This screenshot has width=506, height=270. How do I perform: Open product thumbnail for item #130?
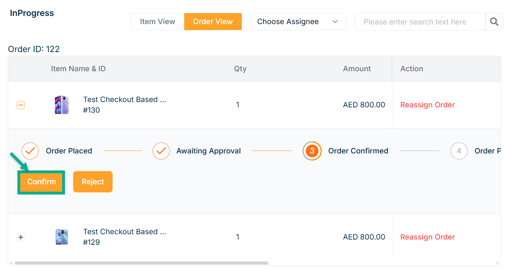62,105
